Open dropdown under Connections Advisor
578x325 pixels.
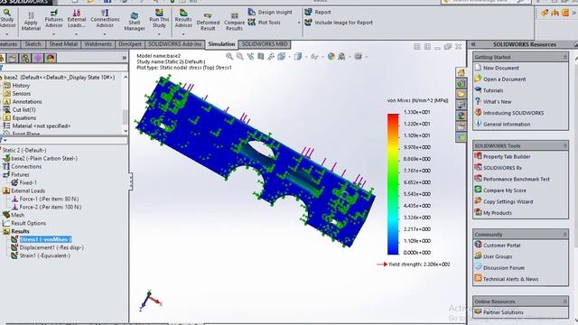pyautogui.click(x=105, y=34)
